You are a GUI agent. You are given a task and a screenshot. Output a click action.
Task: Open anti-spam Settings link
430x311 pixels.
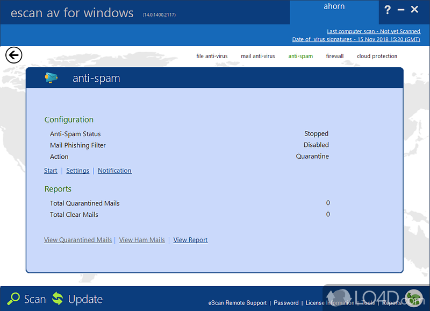(77, 171)
